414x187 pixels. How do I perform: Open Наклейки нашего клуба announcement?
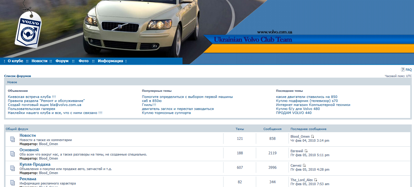click(x=55, y=113)
